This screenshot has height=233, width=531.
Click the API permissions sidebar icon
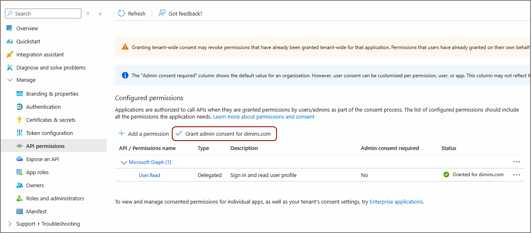tap(19, 146)
